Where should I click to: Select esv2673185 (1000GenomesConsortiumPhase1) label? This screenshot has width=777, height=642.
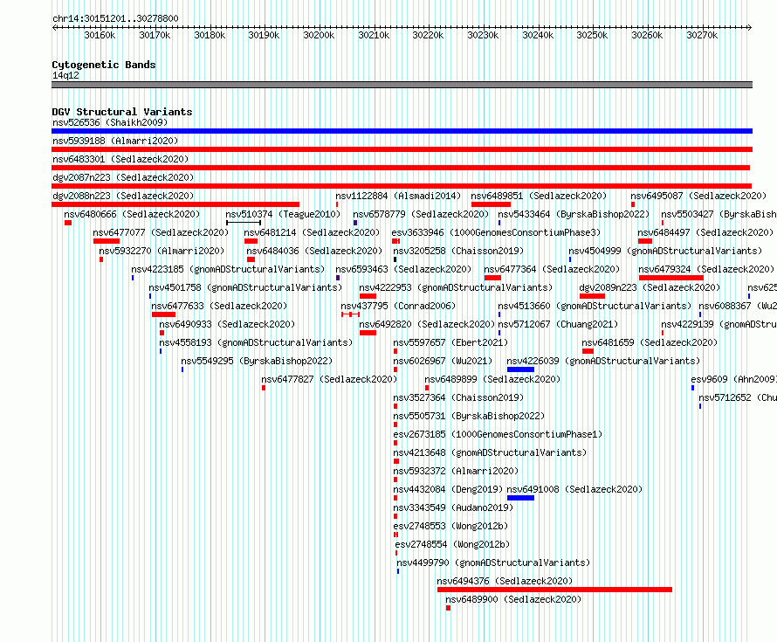(x=498, y=434)
